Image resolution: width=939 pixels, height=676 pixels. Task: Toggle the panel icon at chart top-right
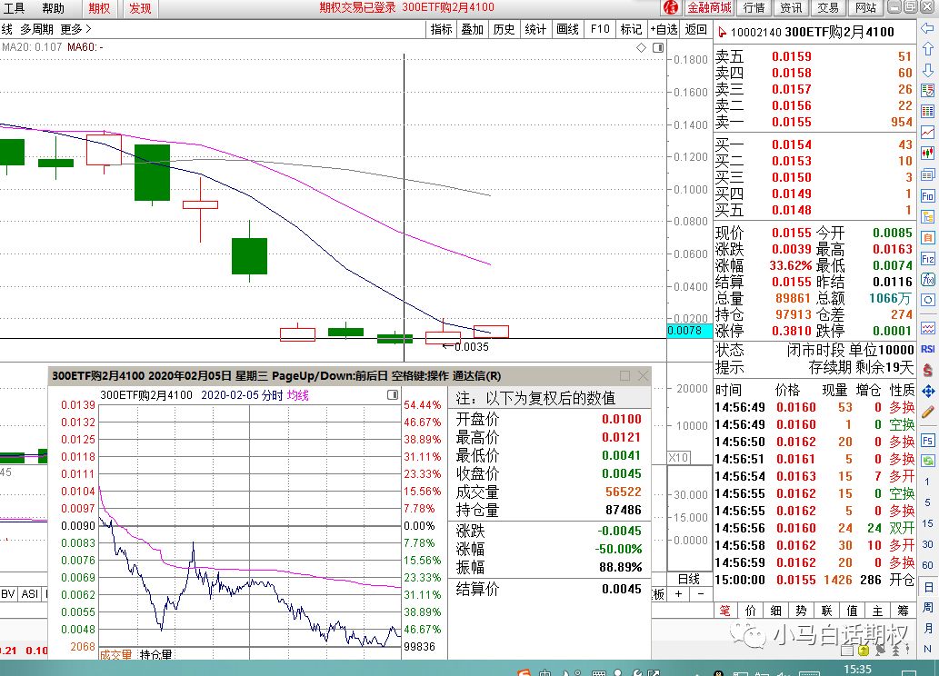pos(657,47)
